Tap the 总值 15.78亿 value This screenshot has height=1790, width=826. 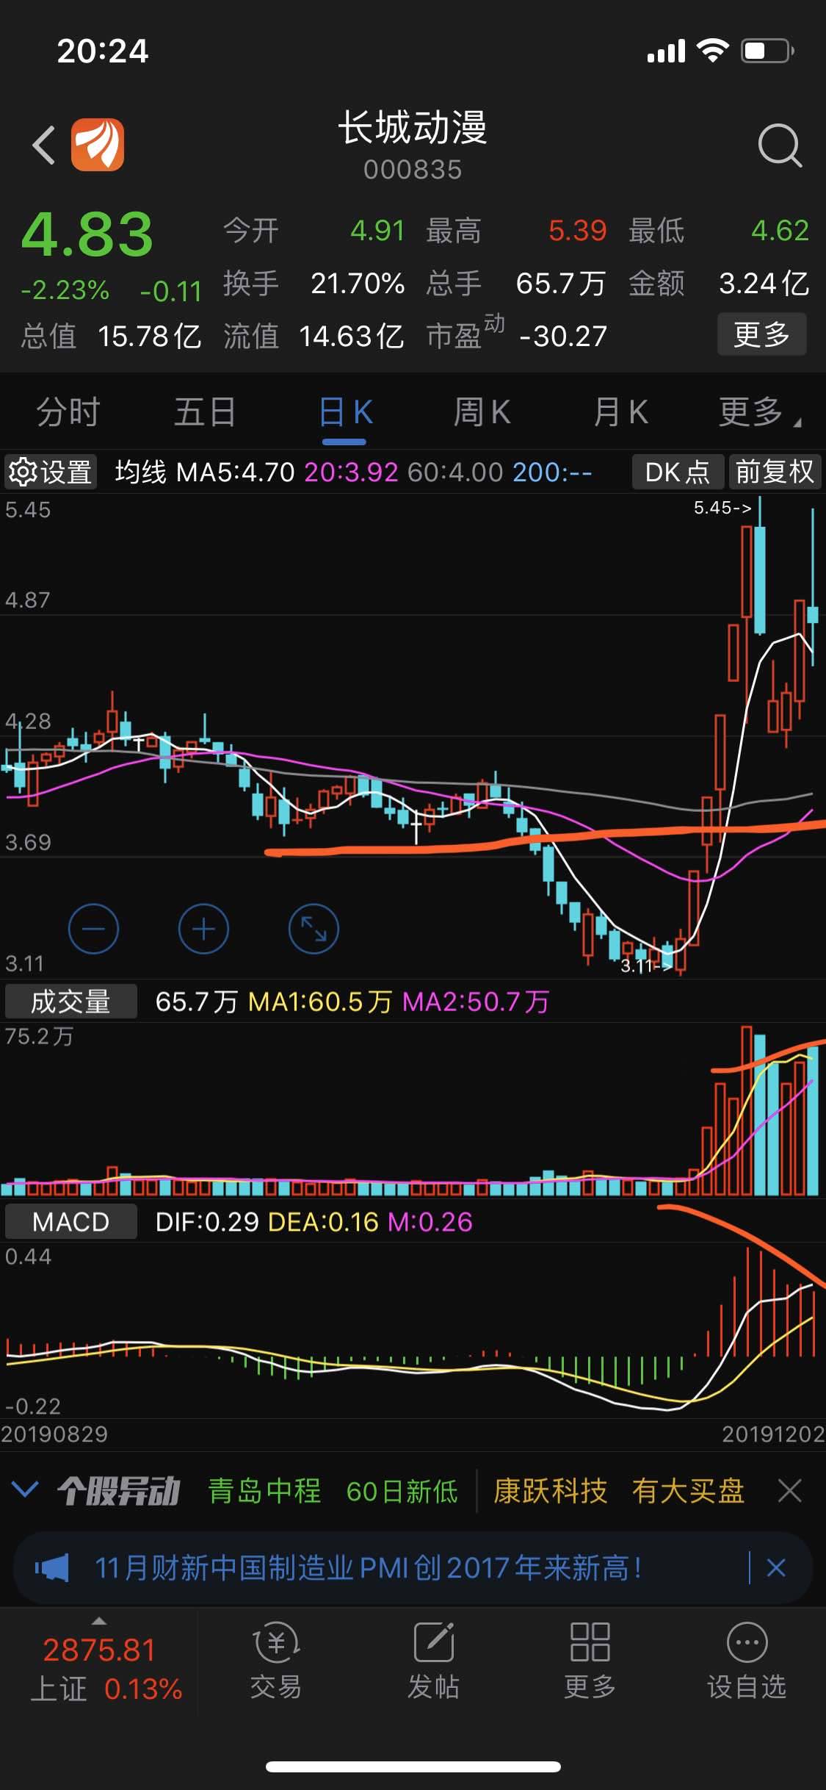tap(112, 336)
